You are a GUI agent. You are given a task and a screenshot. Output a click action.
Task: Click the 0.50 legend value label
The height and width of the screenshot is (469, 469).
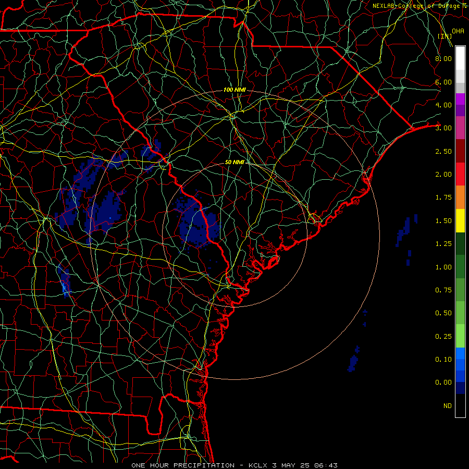(443, 313)
